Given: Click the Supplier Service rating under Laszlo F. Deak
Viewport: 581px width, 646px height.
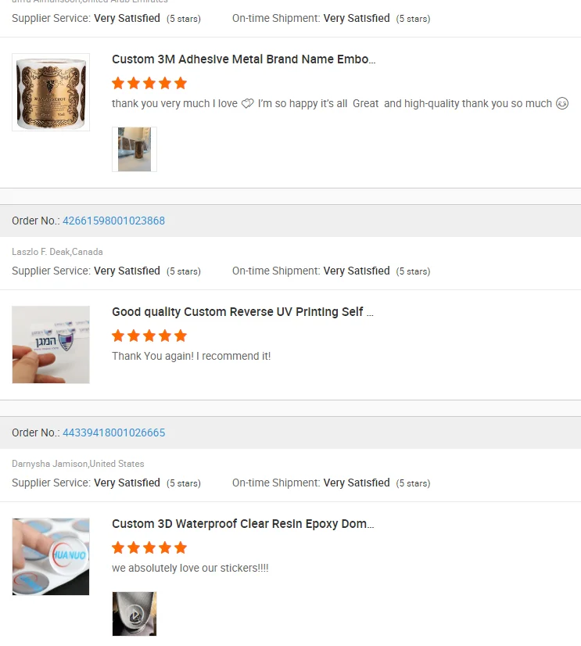Looking at the screenshot, I should click(x=127, y=271).
